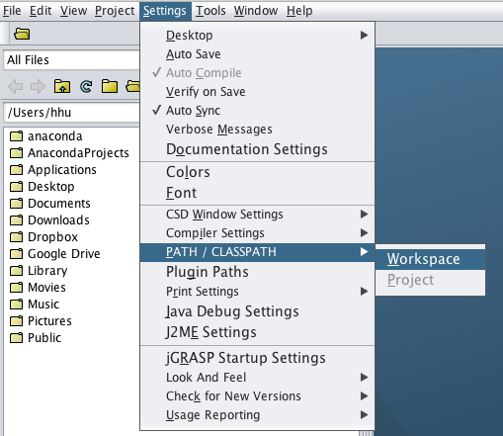This screenshot has width=503, height=436.
Task: Go up to the parent directory
Action: click(x=62, y=87)
